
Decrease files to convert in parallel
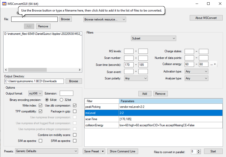pos(199,153)
